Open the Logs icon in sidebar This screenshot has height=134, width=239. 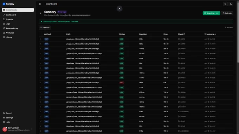tap(4, 24)
